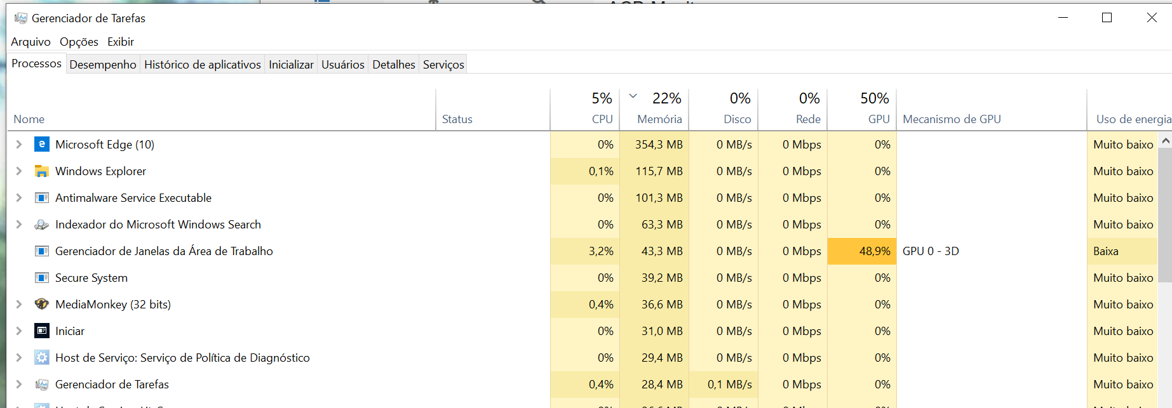This screenshot has width=1172, height=408.
Task: Click the MediaMonkey process icon
Action: (x=42, y=305)
